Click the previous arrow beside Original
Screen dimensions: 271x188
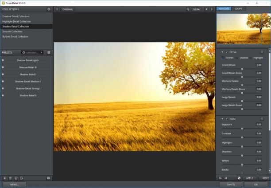[57, 9]
